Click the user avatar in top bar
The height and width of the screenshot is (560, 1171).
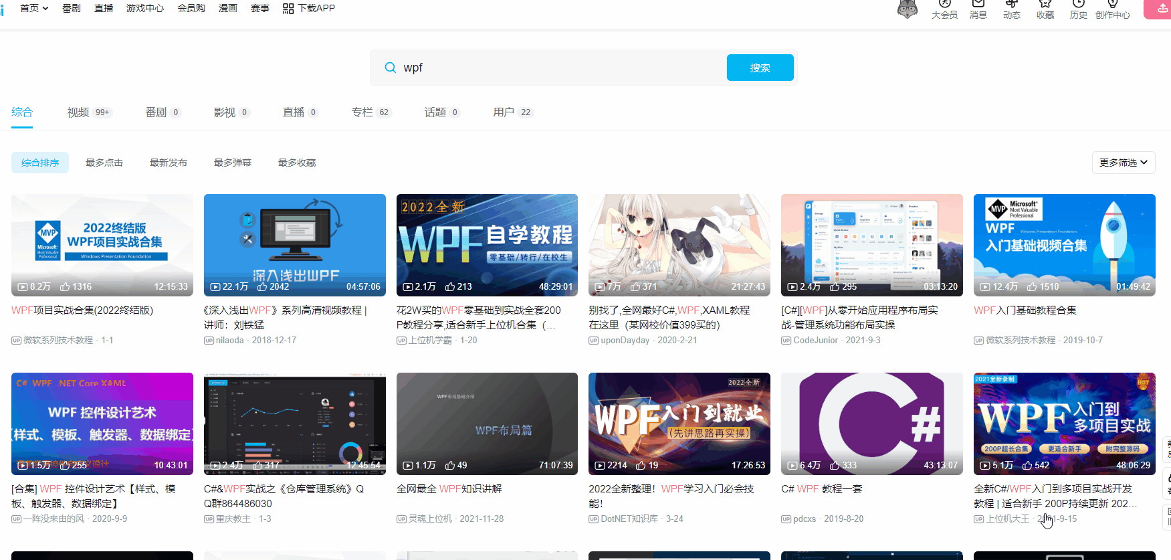pyautogui.click(x=907, y=8)
